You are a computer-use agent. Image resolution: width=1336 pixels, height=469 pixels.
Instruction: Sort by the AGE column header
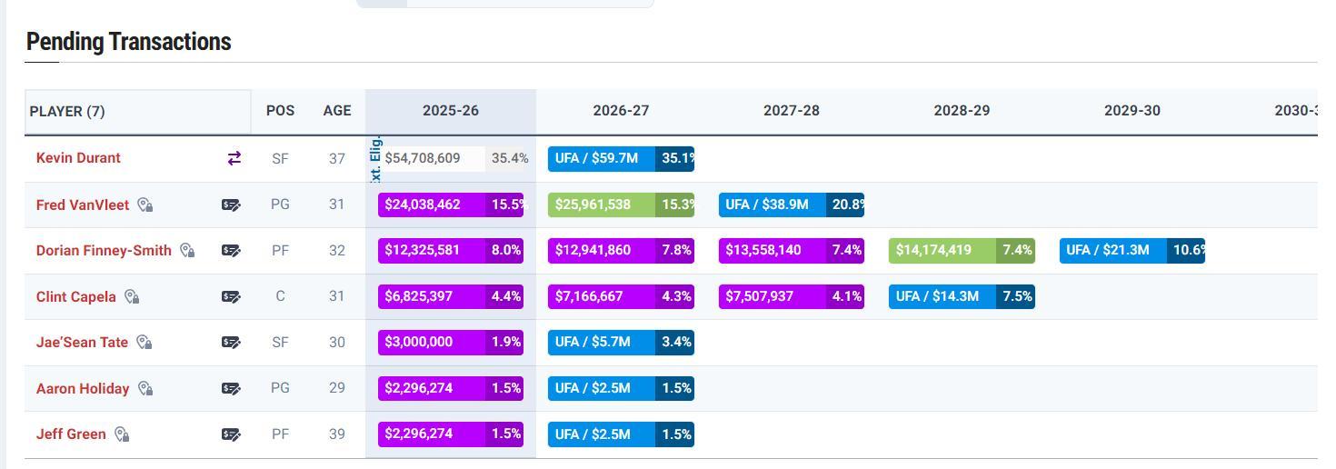coord(336,111)
